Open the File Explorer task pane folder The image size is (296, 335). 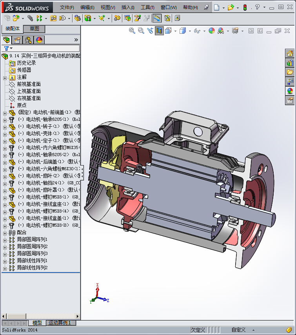click(x=290, y=72)
